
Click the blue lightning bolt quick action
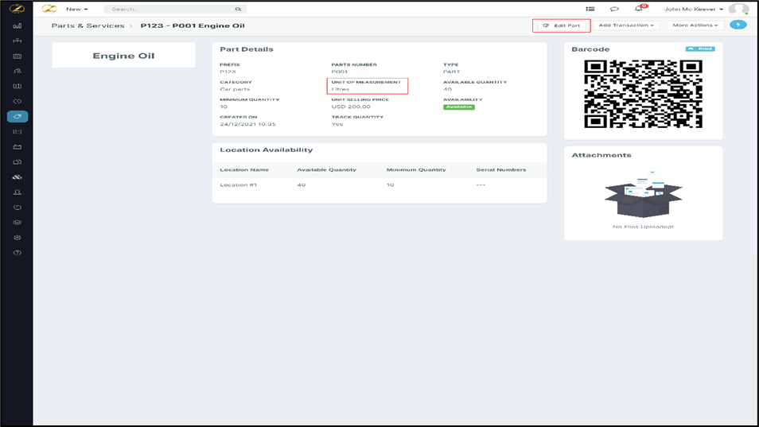point(738,25)
